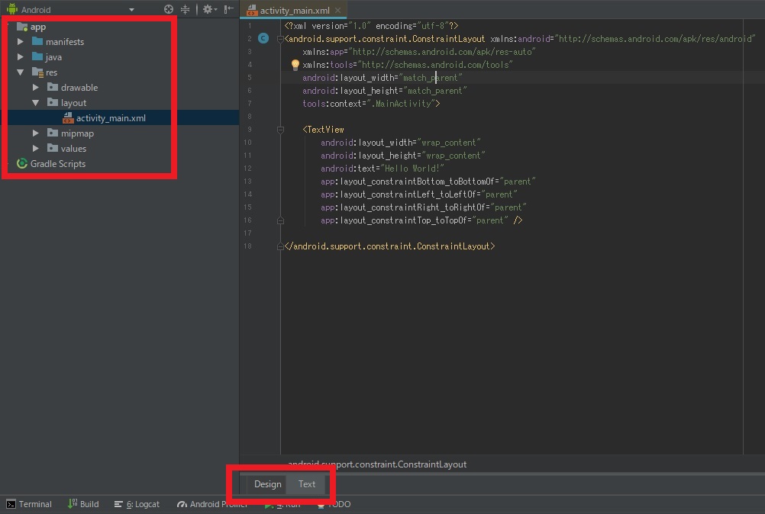Expand the drawable folder
This screenshot has height=514, width=765.
pos(36,87)
